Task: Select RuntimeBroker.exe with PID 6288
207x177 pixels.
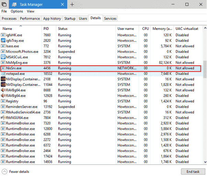Action: [101, 134]
